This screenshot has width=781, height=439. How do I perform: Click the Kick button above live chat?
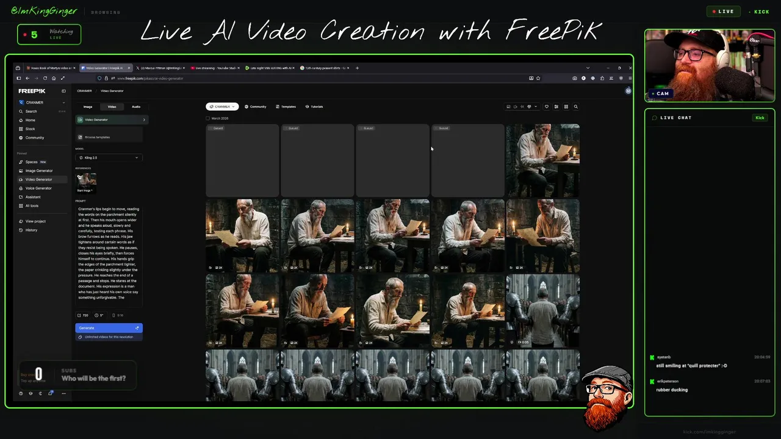(x=760, y=118)
